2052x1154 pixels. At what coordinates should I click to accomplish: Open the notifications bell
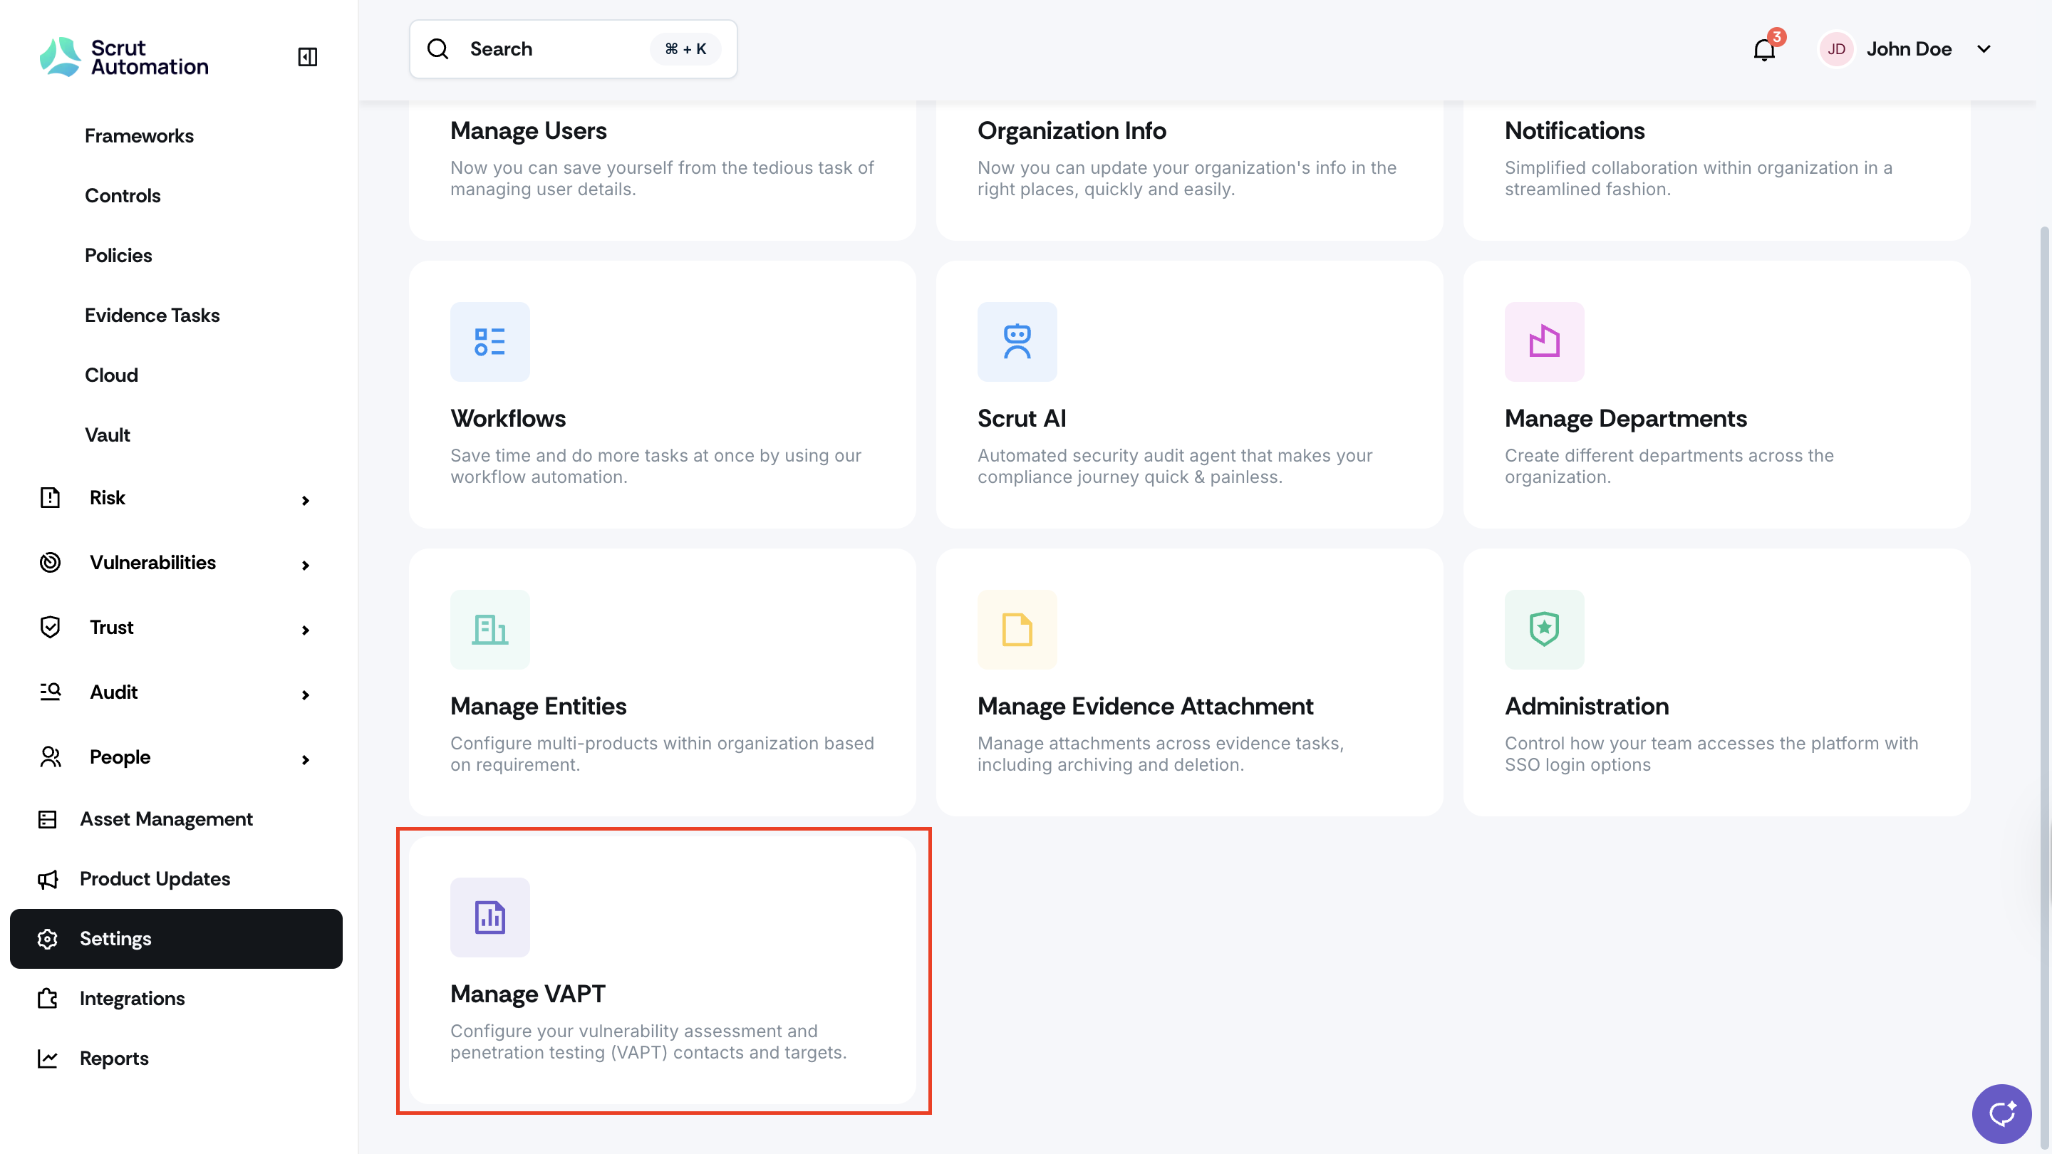1764,49
